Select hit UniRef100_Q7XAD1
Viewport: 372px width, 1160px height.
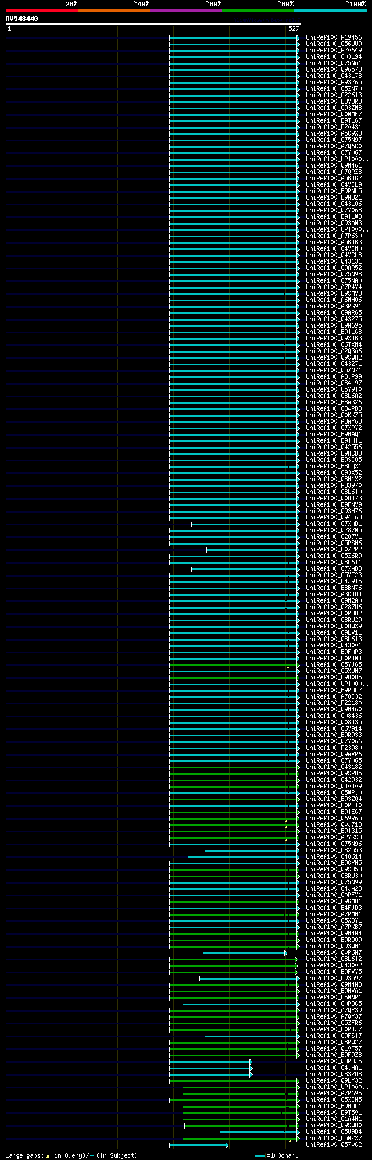[334, 524]
